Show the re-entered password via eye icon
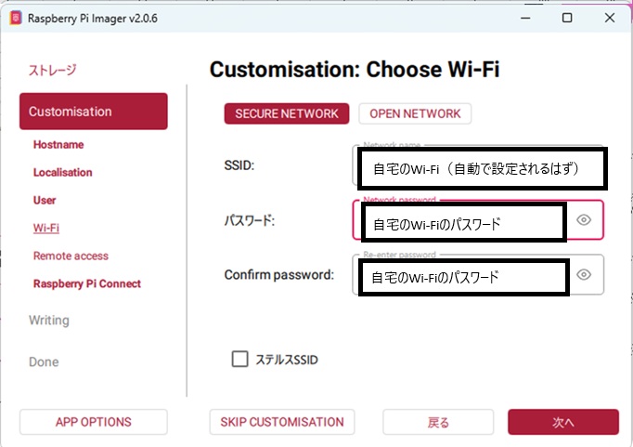This screenshot has width=633, height=447. pos(584,275)
